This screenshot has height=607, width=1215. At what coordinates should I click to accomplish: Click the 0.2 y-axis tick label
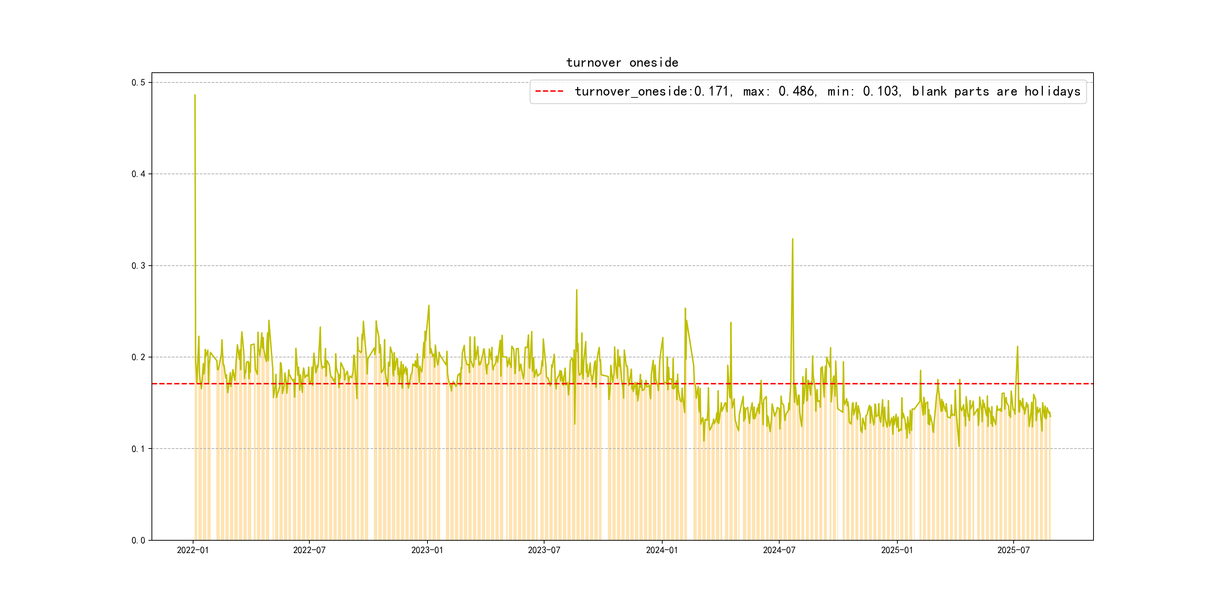point(138,357)
